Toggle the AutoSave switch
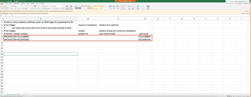Screen dimensions: 251x97 [11, 1]
